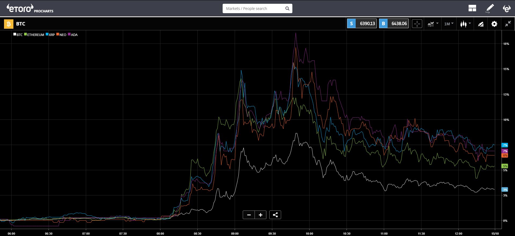The width and height of the screenshot is (515, 236).
Task: Click the purple ADA 7% price tag
Action: [505, 151]
